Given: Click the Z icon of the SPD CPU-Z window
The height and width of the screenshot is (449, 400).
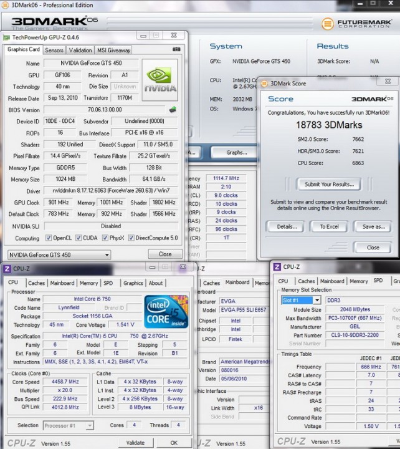Looking at the screenshot, I should pos(277,267).
